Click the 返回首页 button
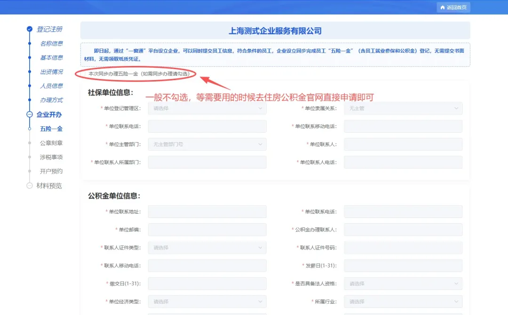The image size is (508, 315). [x=453, y=7]
